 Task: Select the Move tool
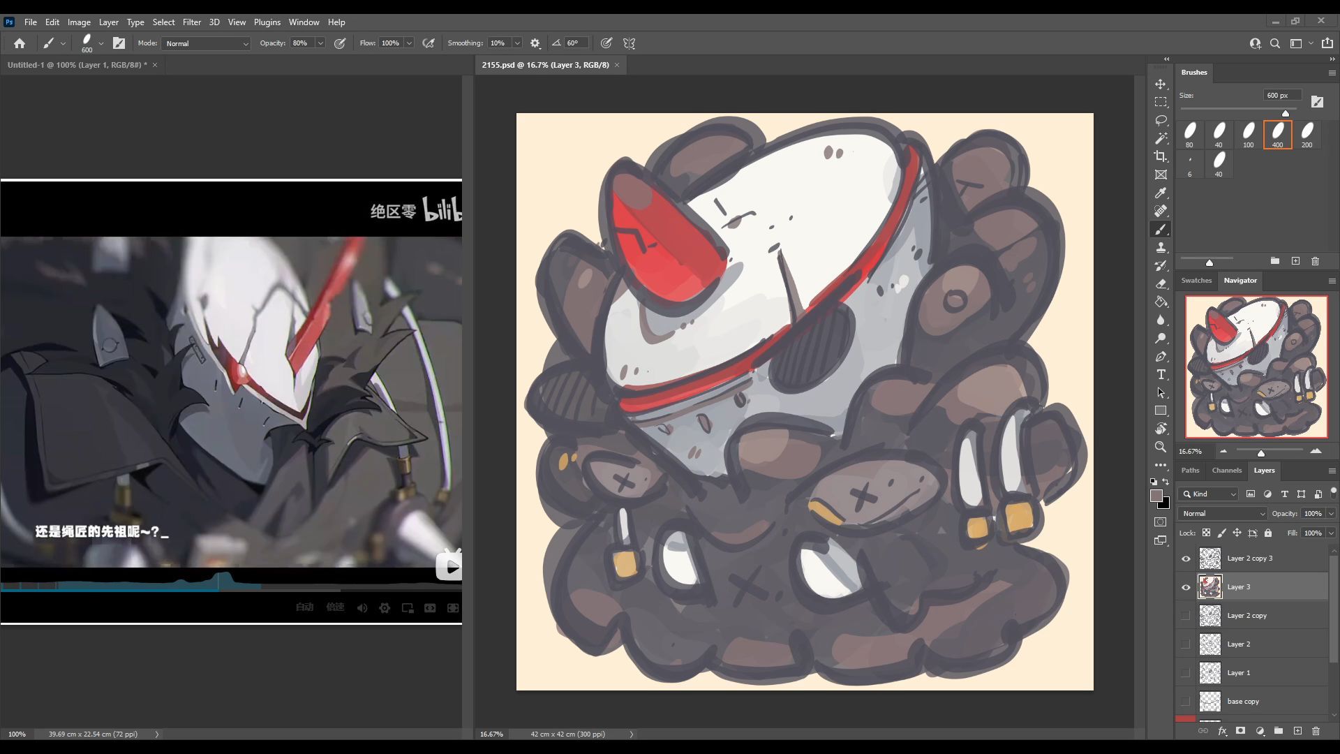(x=1161, y=84)
